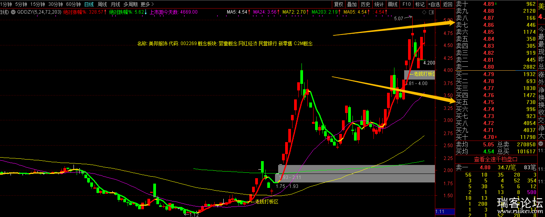Click the MA24 indicator label

click(266, 12)
